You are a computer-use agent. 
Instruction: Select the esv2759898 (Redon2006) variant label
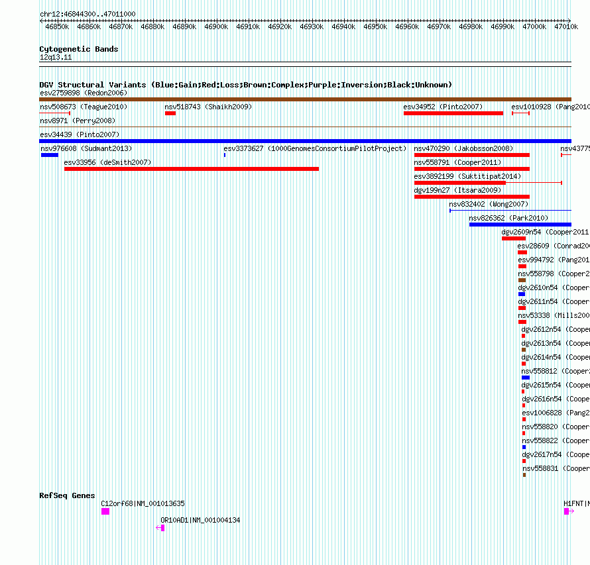point(84,93)
